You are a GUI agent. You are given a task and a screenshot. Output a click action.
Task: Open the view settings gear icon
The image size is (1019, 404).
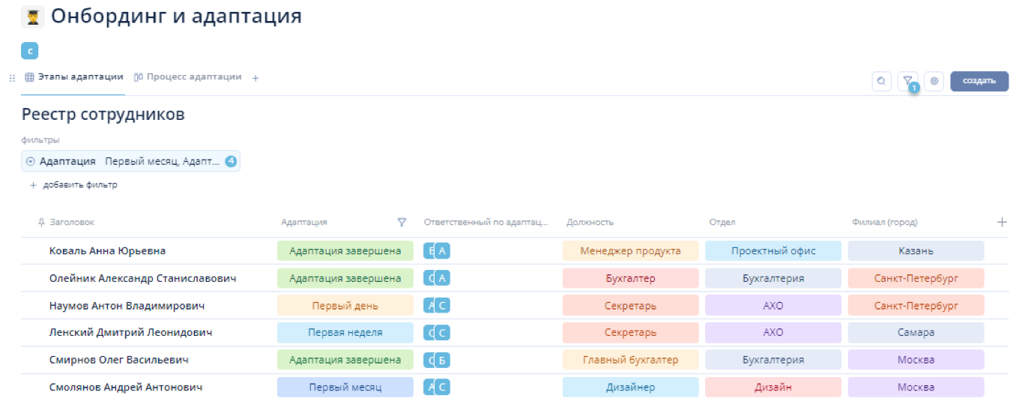pos(934,81)
